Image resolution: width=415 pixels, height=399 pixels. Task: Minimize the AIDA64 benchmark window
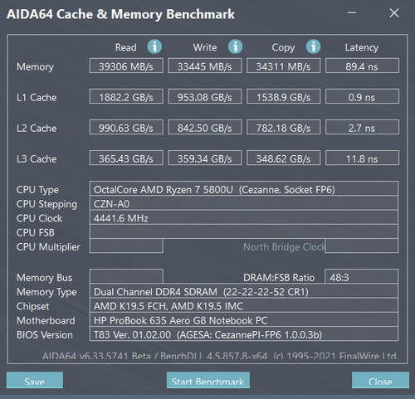pyautogui.click(x=352, y=12)
